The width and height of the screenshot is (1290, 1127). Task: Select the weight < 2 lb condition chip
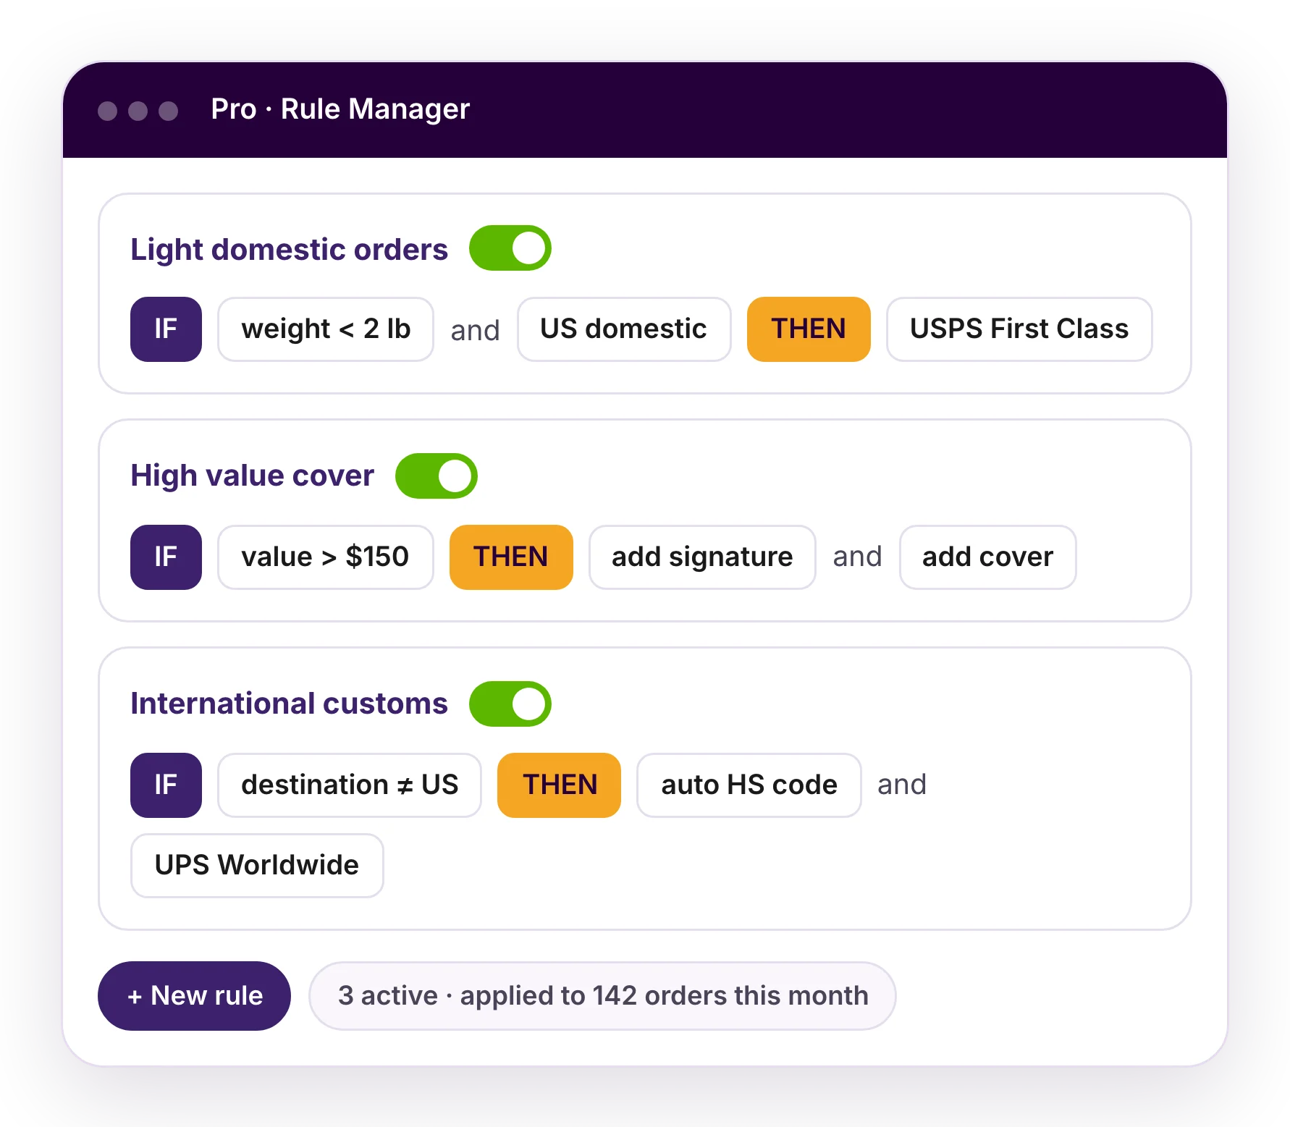point(326,329)
